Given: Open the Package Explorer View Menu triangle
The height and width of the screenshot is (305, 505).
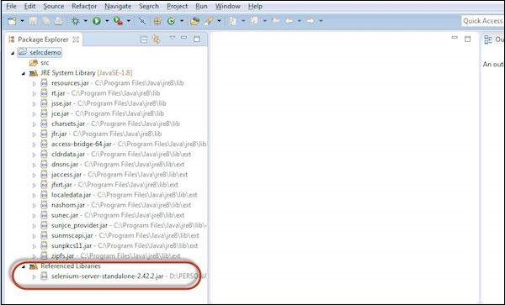Looking at the screenshot, I should tap(172, 38).
